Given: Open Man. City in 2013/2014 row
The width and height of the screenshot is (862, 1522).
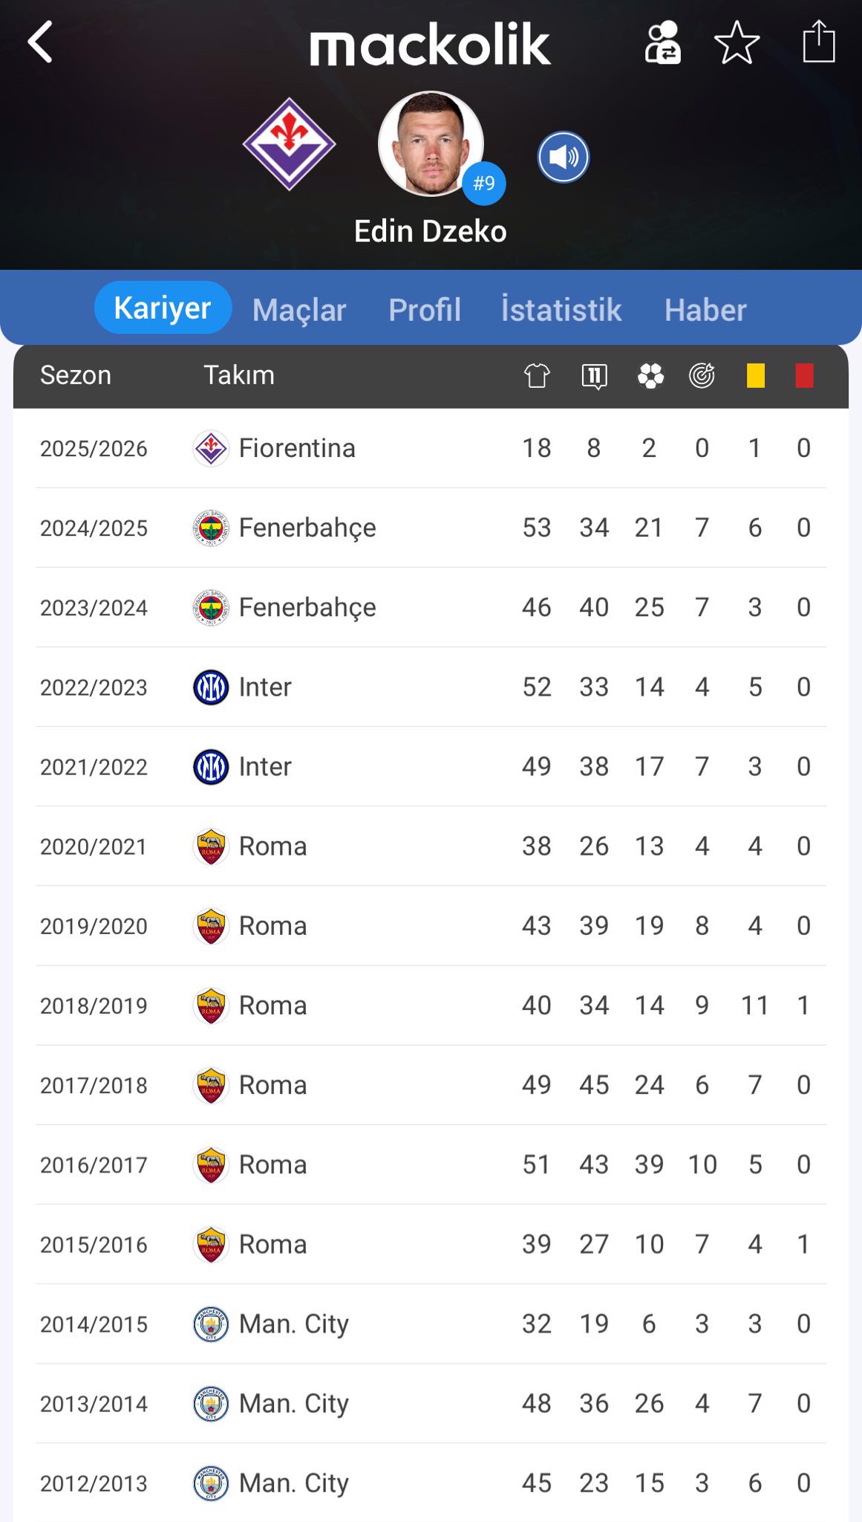Looking at the screenshot, I should 293,1404.
